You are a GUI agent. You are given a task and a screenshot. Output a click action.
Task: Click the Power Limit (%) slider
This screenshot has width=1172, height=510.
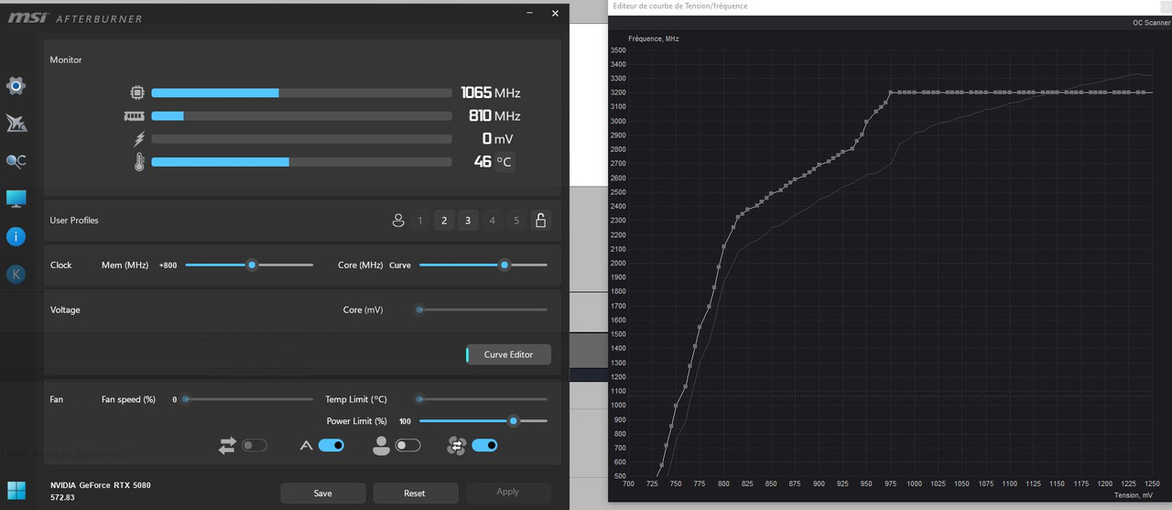click(x=483, y=421)
